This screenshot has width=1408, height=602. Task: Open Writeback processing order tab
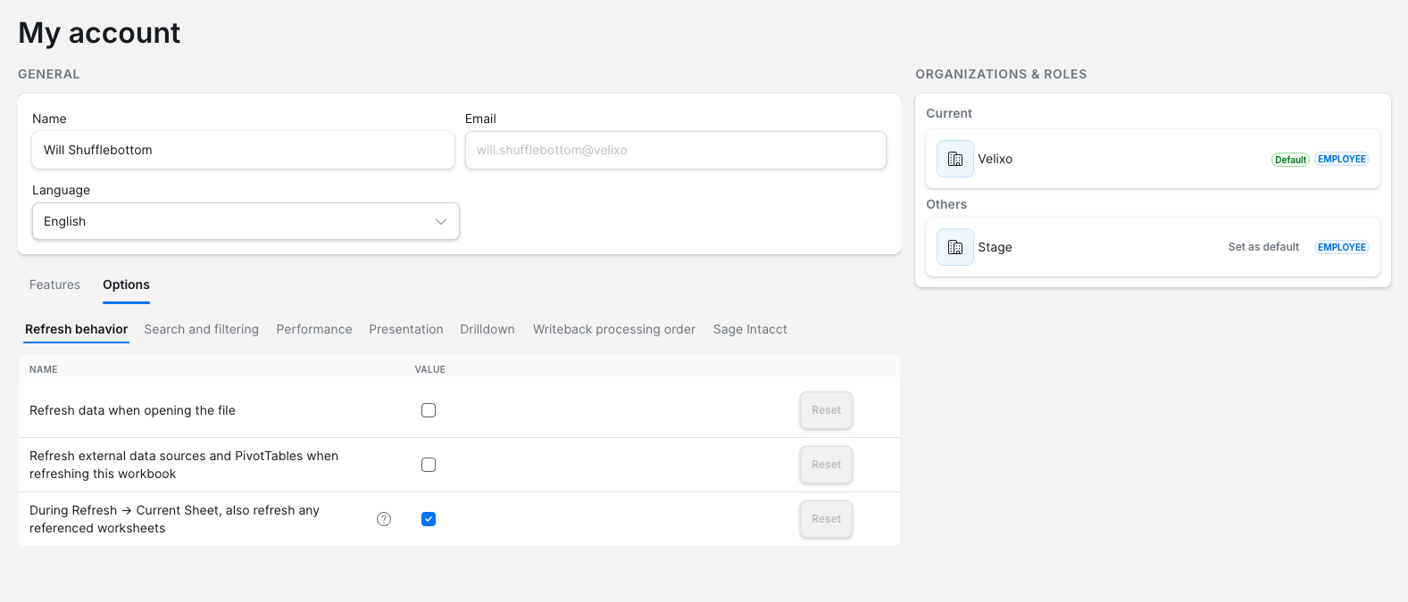(x=614, y=329)
